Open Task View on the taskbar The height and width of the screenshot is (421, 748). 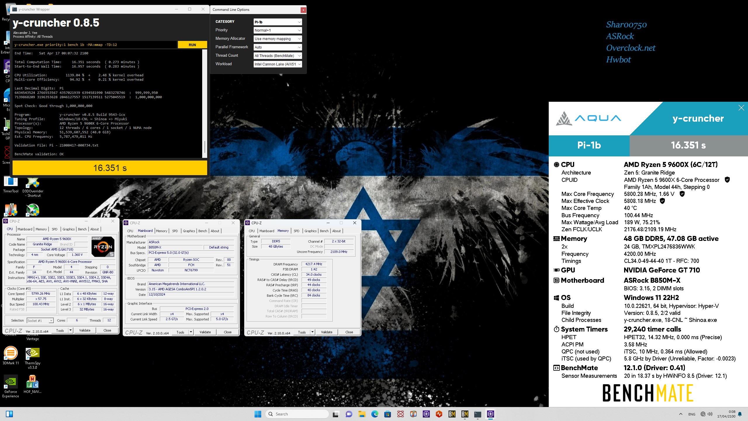pos(336,414)
